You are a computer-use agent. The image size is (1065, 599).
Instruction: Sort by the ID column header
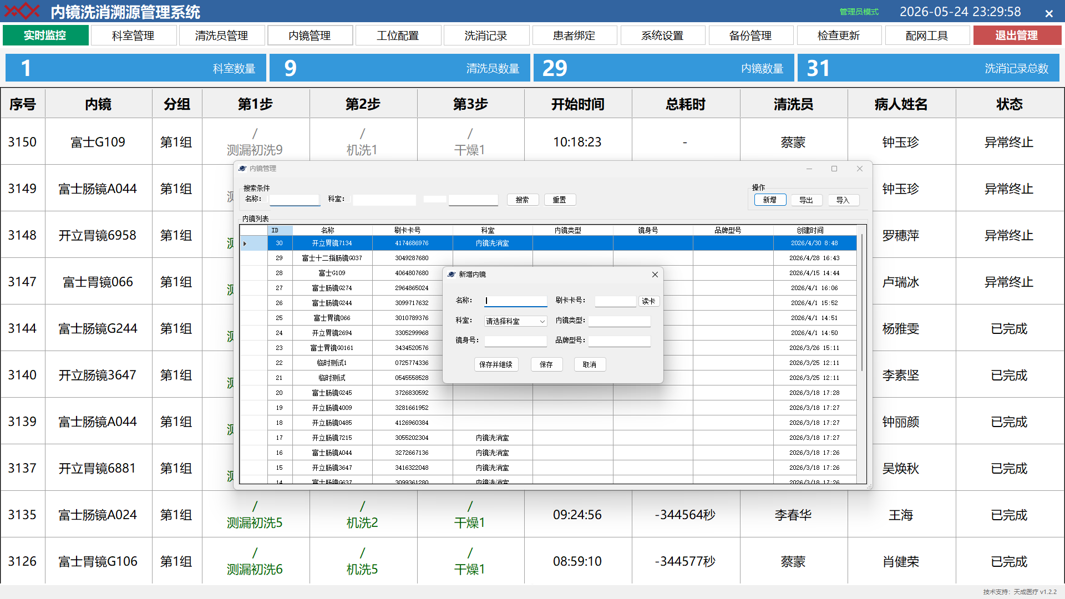(280, 230)
